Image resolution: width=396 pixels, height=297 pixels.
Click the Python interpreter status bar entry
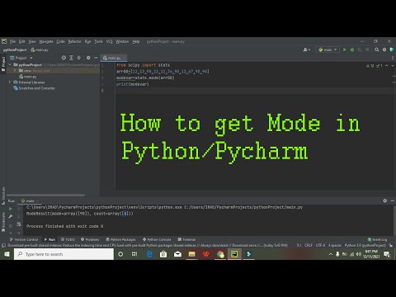(365, 245)
